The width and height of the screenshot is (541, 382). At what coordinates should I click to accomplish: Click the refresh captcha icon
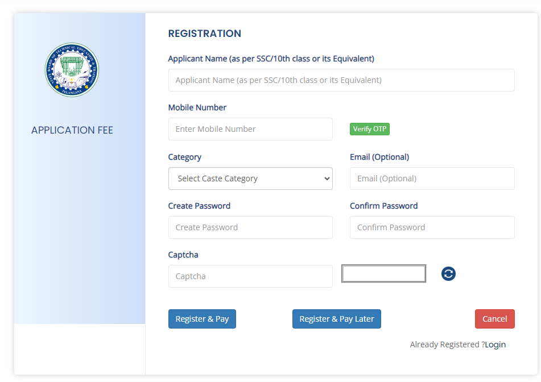[x=448, y=274]
